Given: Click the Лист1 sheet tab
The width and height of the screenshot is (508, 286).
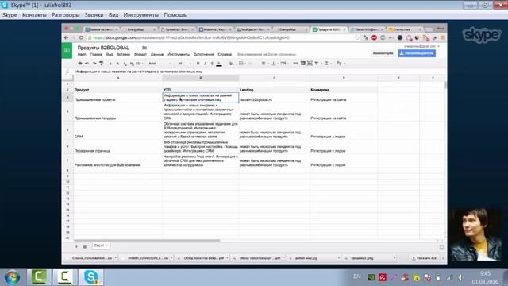Looking at the screenshot, I should click(x=101, y=245).
